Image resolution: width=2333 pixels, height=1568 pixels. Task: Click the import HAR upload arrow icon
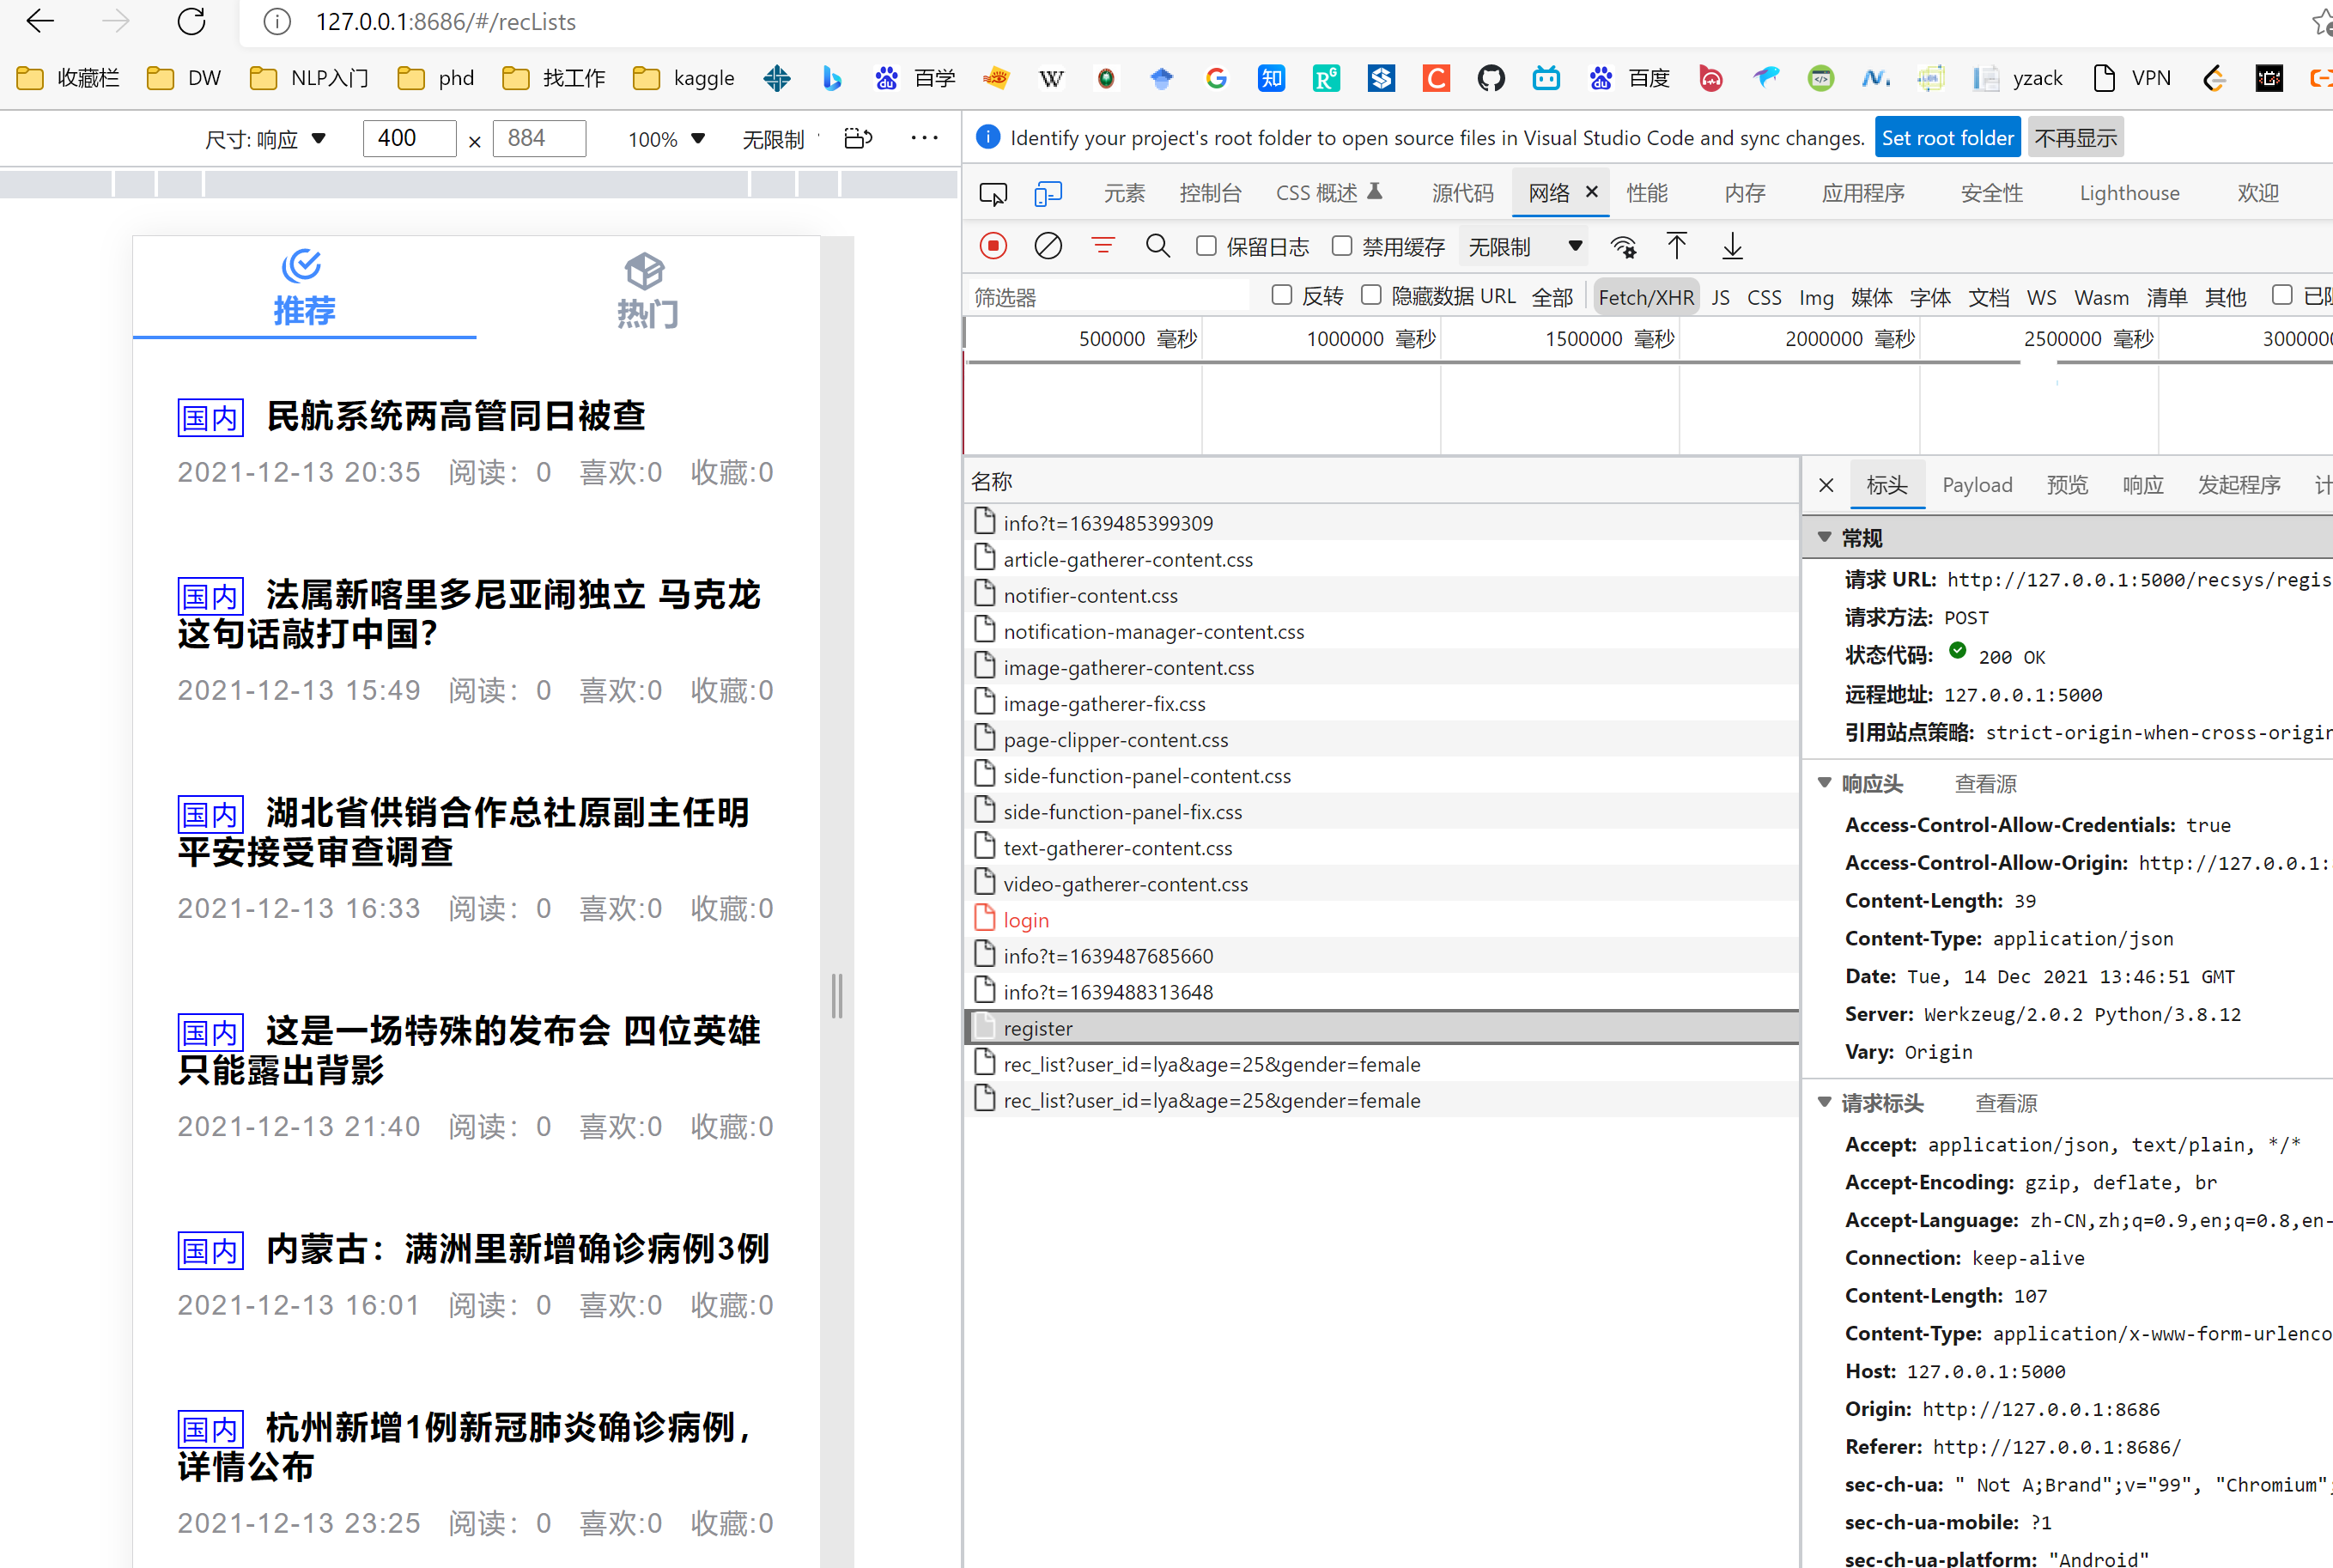coord(1676,246)
